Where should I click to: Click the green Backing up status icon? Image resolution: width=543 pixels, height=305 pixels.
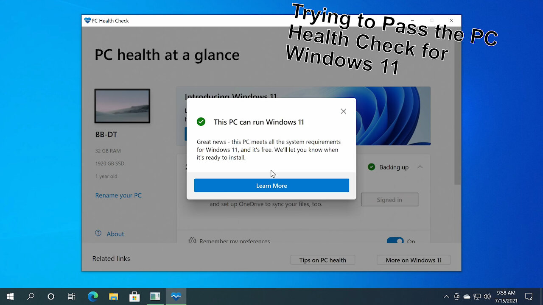click(372, 167)
